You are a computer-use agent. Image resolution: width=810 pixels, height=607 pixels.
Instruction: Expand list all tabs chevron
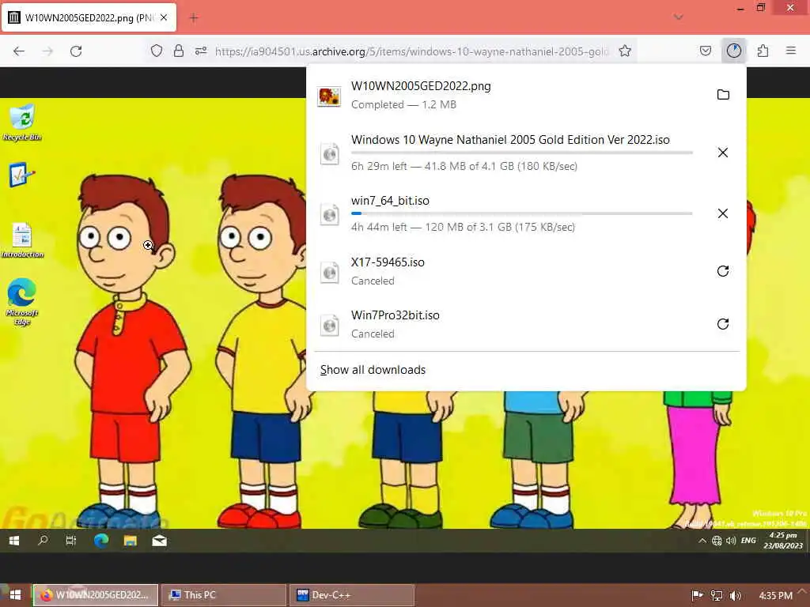pyautogui.click(x=679, y=17)
